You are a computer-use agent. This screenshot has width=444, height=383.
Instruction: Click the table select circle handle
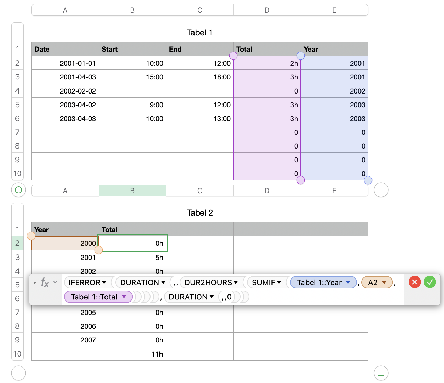coord(19,190)
